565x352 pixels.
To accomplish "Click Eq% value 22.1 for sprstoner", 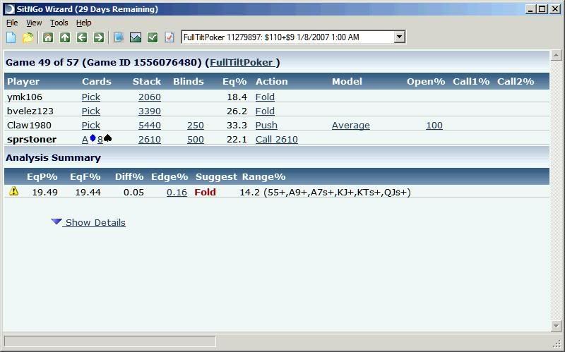I will (237, 139).
